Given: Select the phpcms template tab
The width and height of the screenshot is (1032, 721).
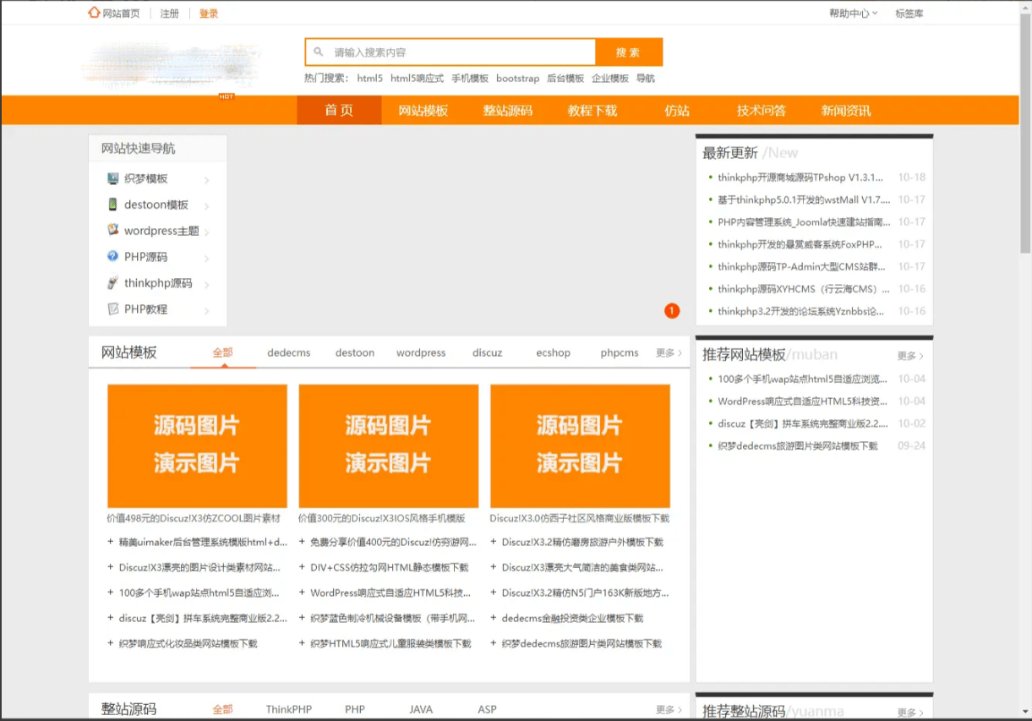Looking at the screenshot, I should (620, 352).
